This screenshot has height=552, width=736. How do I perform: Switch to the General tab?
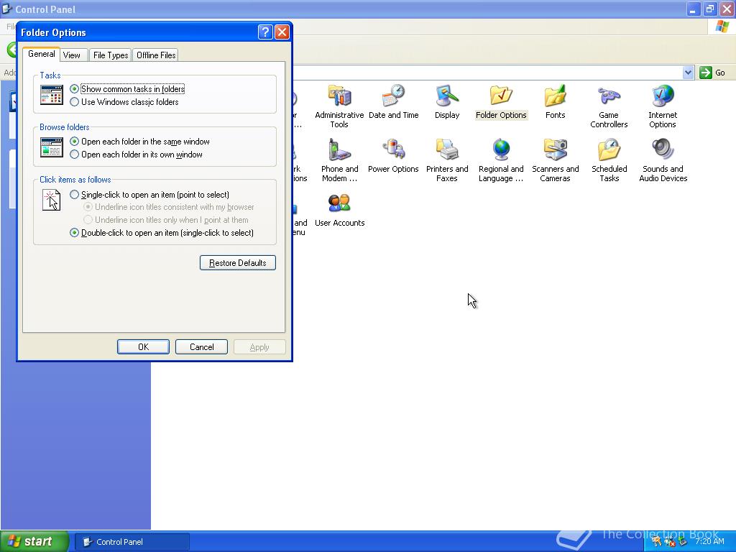coord(41,54)
